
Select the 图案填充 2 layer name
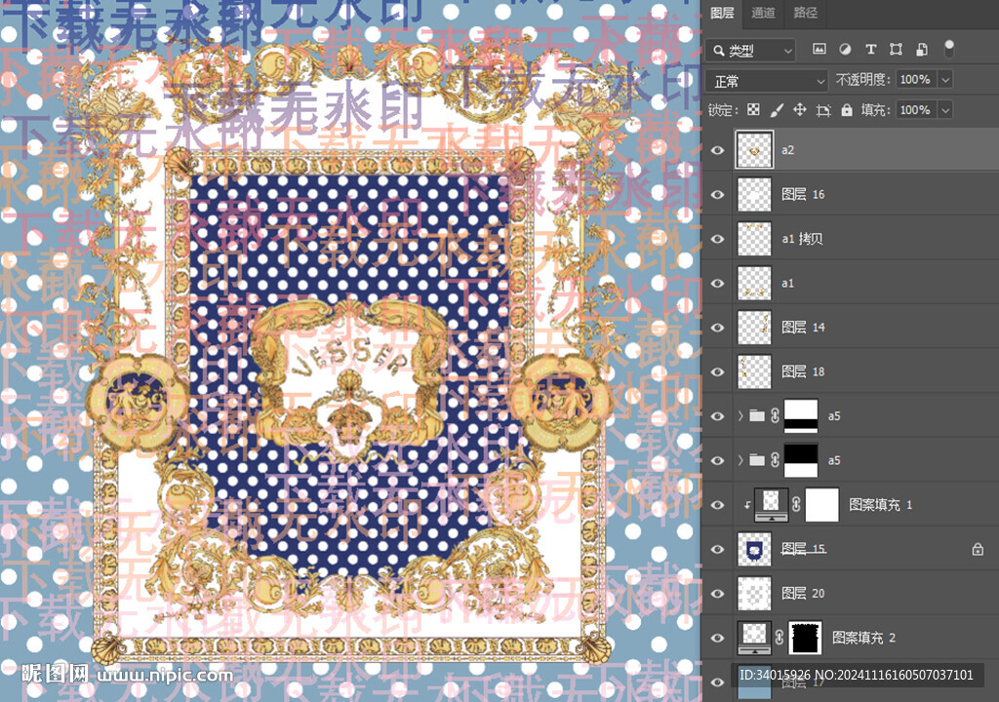[863, 637]
